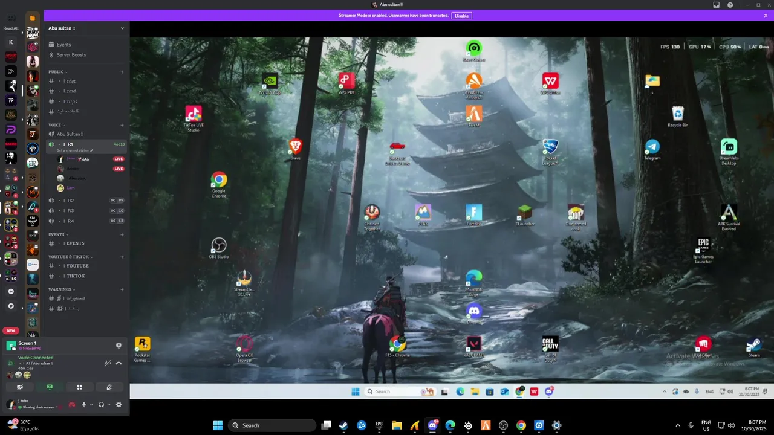Open File Explorer from the Windows taskbar

(397, 425)
